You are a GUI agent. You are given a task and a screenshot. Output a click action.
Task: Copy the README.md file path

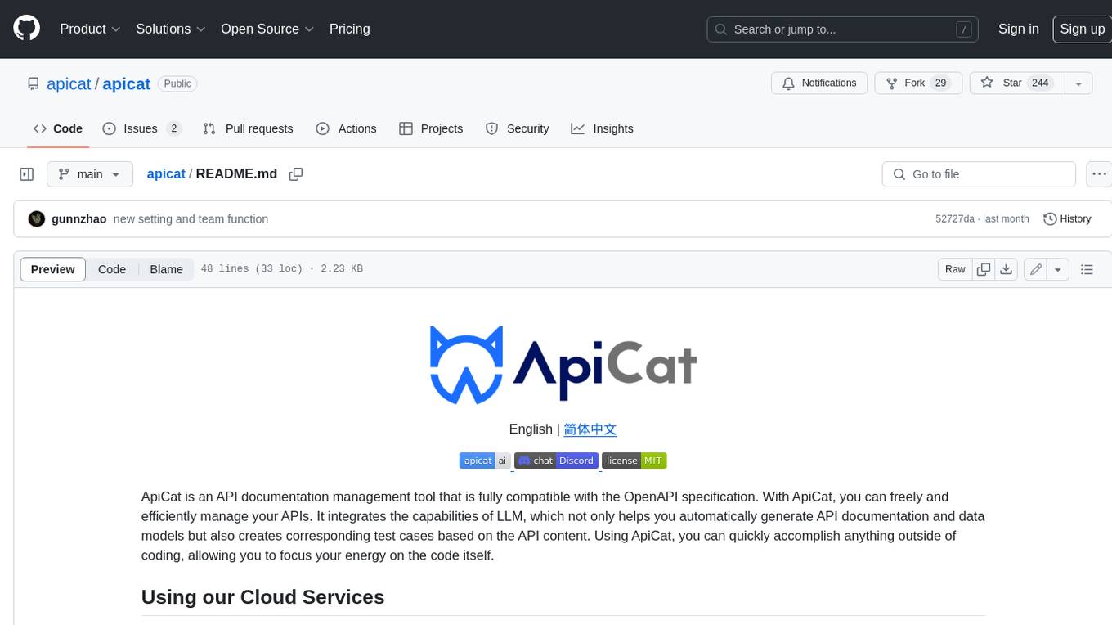296,173
